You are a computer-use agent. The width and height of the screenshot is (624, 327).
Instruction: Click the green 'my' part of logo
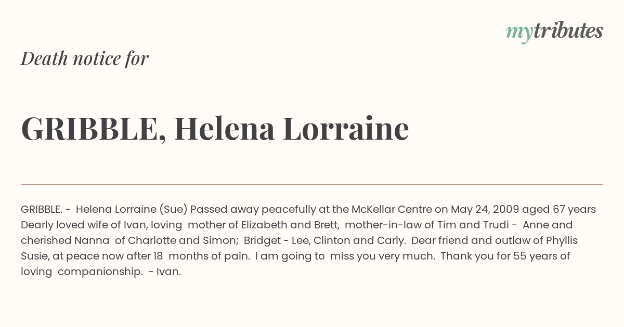[x=519, y=33]
